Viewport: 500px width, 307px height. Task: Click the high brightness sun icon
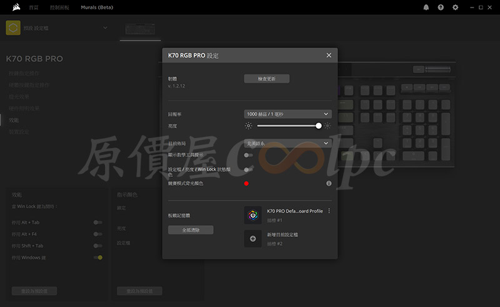click(x=327, y=126)
